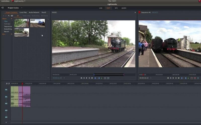Switch to the VFX tab
201x125 pixels.
(116, 8)
